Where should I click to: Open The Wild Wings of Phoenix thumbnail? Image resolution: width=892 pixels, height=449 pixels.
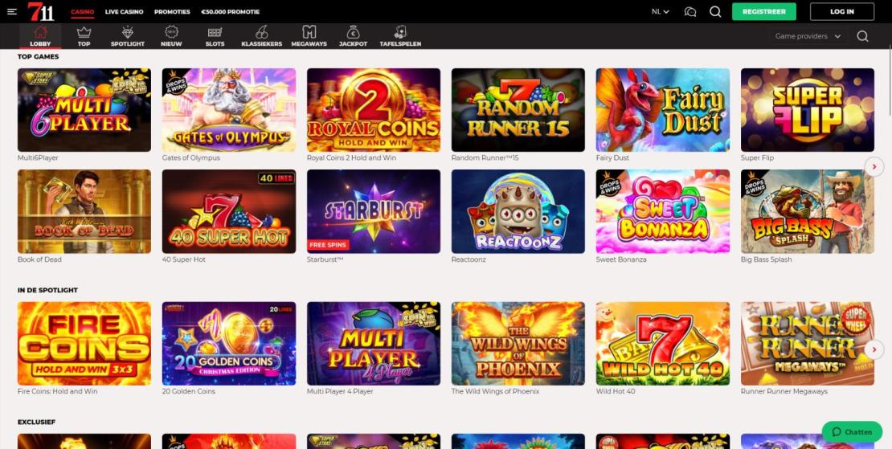click(x=518, y=343)
